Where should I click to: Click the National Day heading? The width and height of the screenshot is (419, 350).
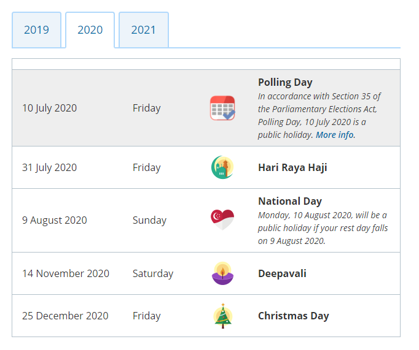tap(290, 201)
